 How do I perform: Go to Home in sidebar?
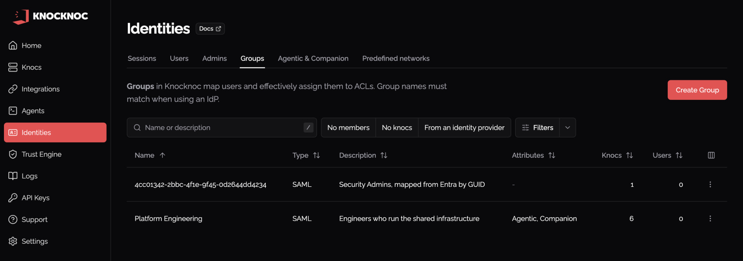tap(55, 45)
